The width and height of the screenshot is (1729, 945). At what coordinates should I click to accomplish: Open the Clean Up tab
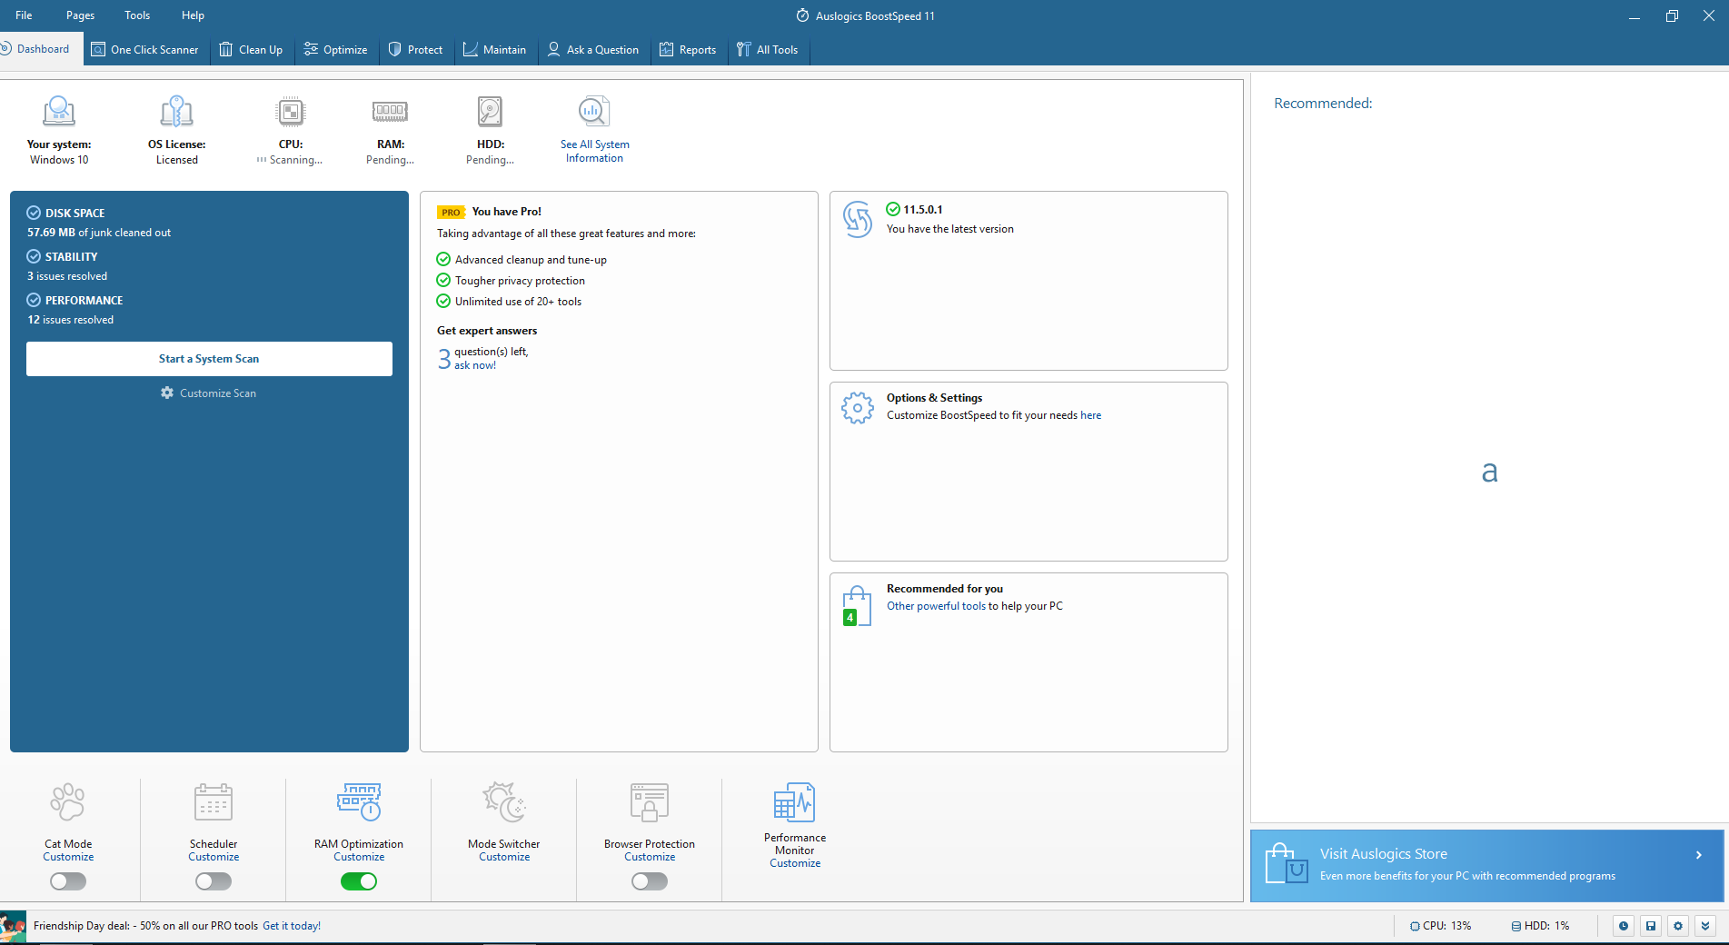pos(252,50)
